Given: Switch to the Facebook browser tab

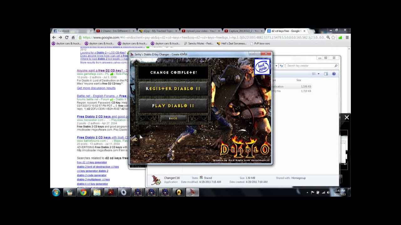Looking at the screenshot, I should pos(72,31).
